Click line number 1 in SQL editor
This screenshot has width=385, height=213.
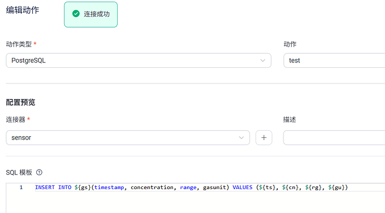(x=21, y=187)
